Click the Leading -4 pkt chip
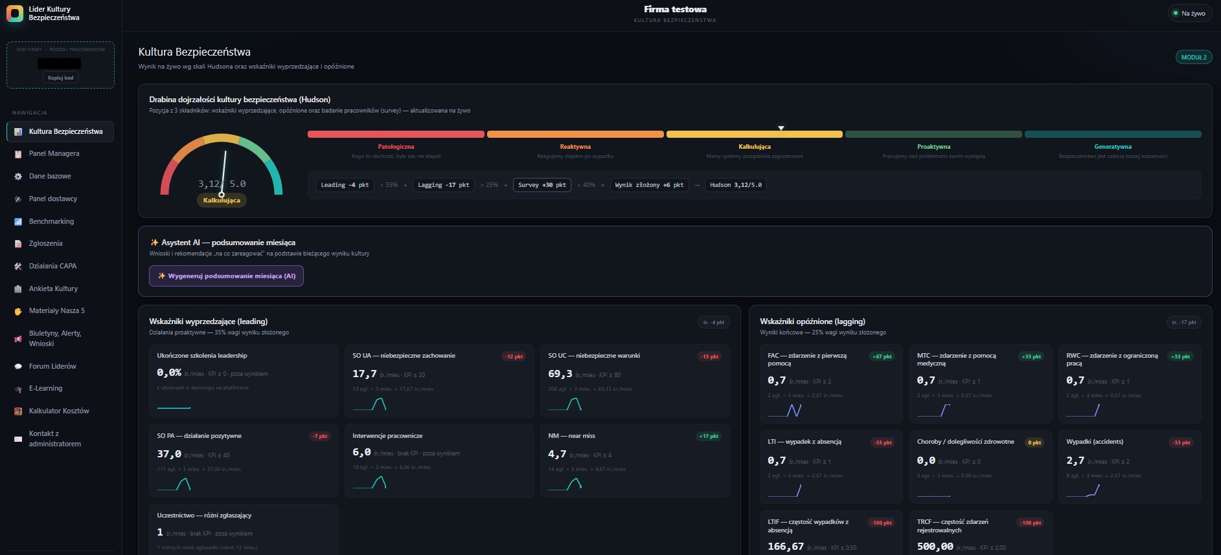Screen dimensions: 1221x555 (345, 185)
